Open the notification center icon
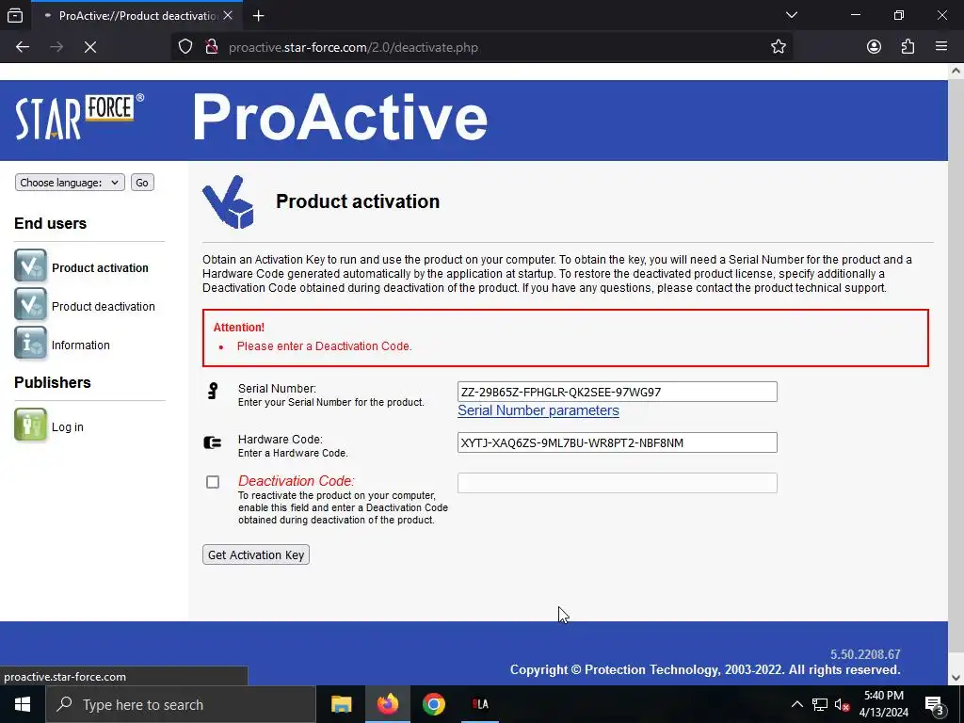 pos(935,704)
